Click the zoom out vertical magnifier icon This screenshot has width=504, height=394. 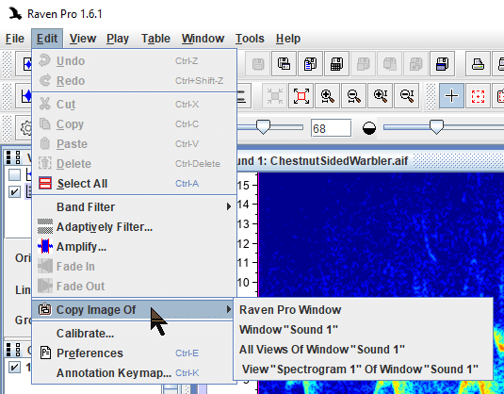coord(407,96)
